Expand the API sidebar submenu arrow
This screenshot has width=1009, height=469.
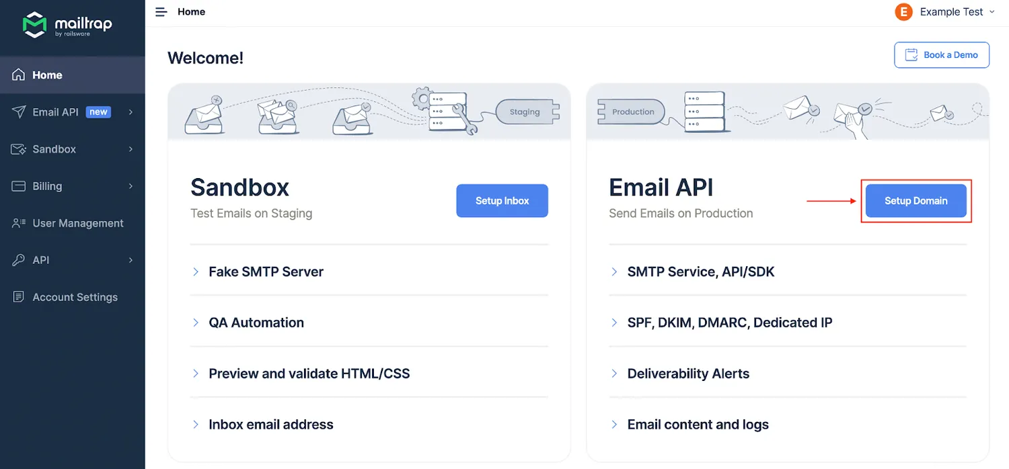[130, 260]
